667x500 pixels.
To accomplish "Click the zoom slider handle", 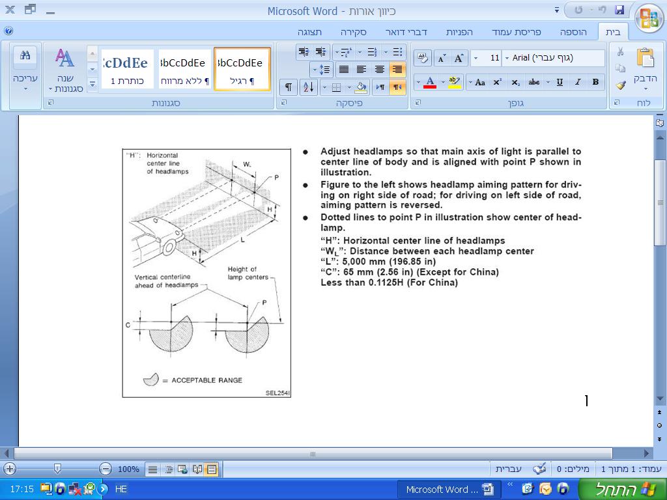I will pos(57,469).
